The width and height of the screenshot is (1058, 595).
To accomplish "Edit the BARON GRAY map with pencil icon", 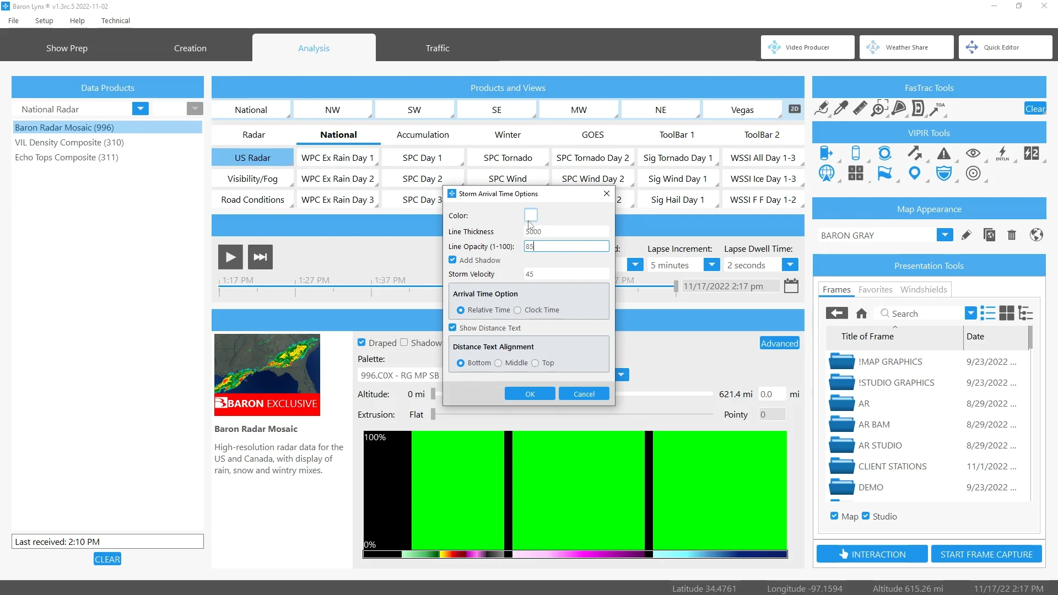I will (x=966, y=235).
